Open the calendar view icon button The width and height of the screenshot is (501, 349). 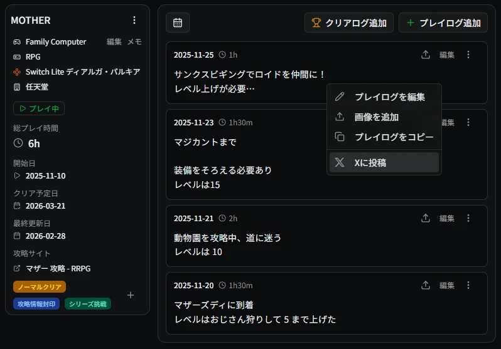pos(178,23)
